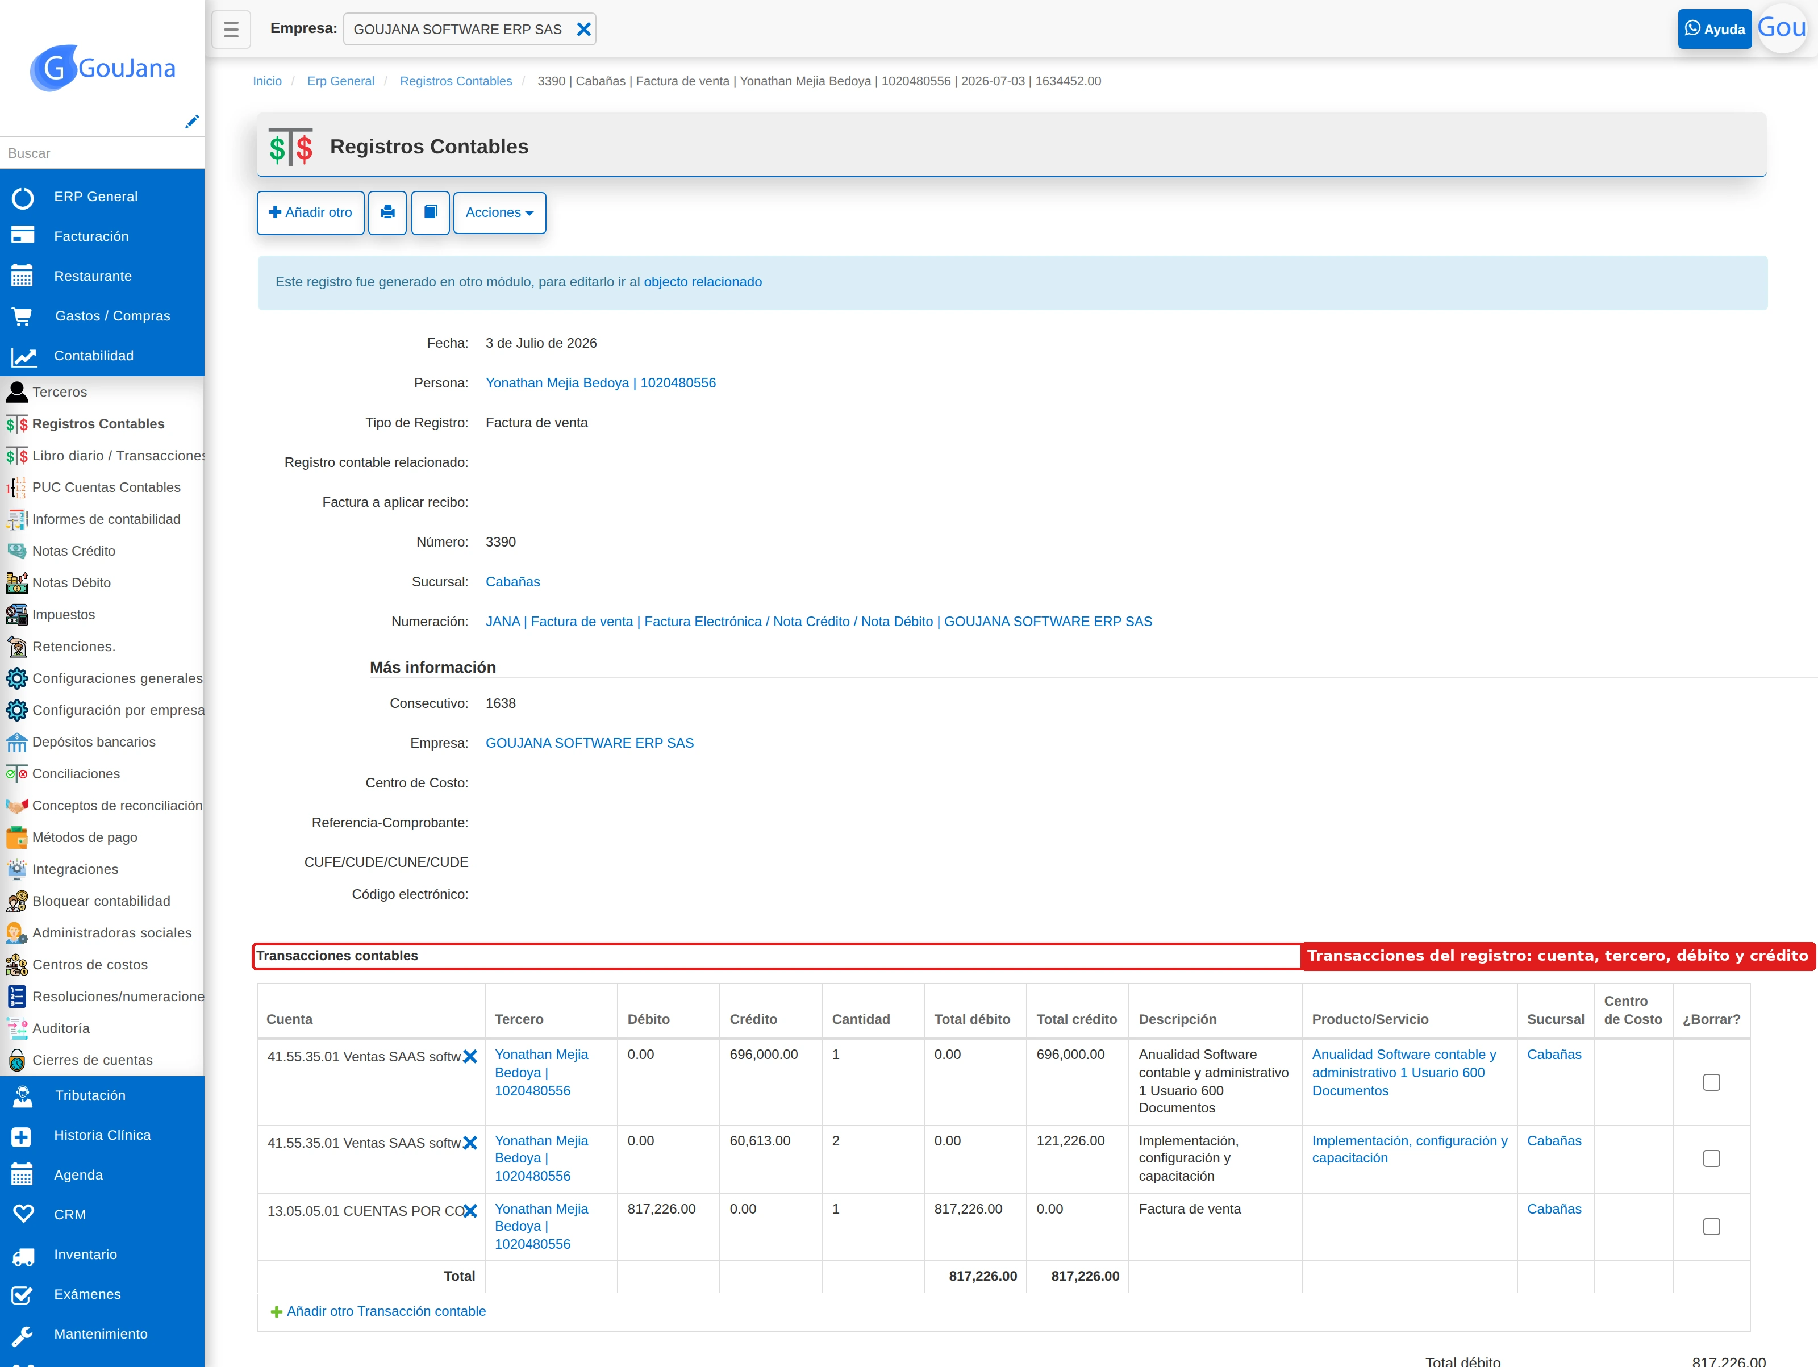The image size is (1818, 1367).
Task: Click the Informes de contabilidad icon
Action: [x=16, y=519]
